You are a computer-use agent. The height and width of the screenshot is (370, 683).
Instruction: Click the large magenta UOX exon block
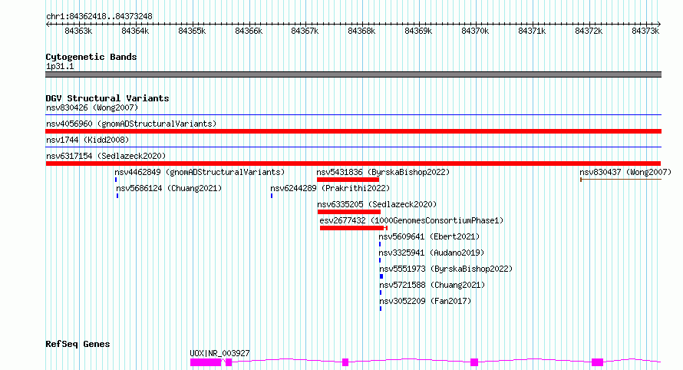206,362
